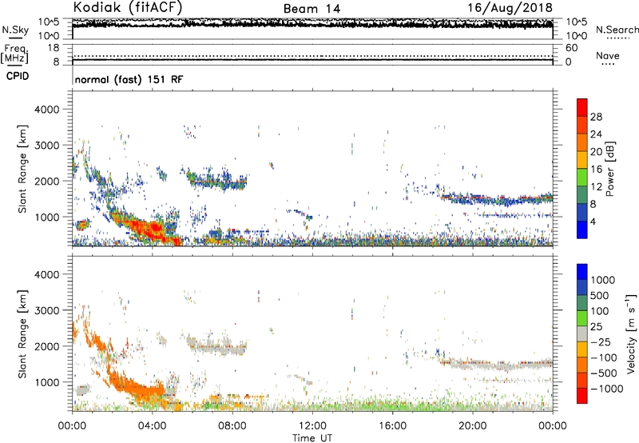The height and width of the screenshot is (443, 639).
Task: Click the 1000 tick in the velocity panel
Action: tap(46, 382)
